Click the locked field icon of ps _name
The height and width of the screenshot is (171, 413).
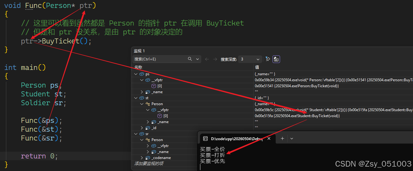[148, 92]
